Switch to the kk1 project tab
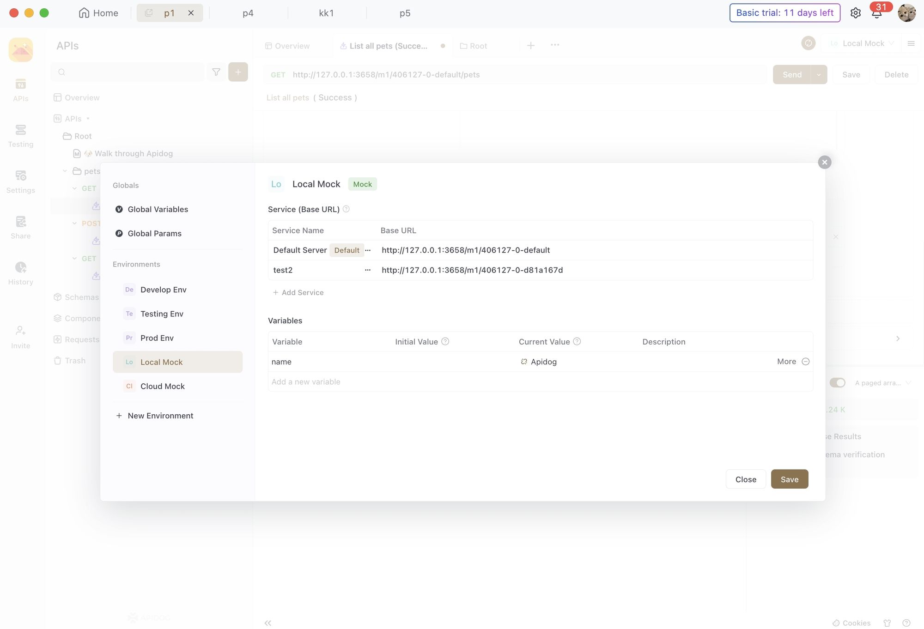The image size is (924, 629). (326, 13)
